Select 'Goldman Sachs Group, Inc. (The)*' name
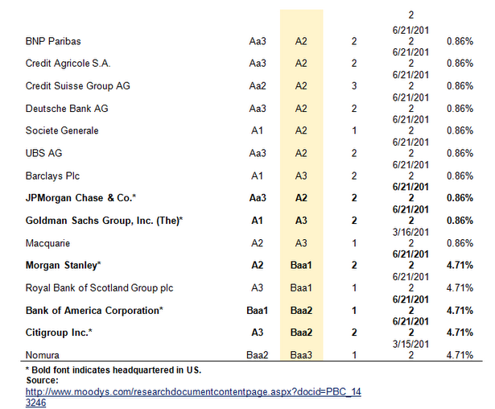495x409 pixels. click(104, 221)
